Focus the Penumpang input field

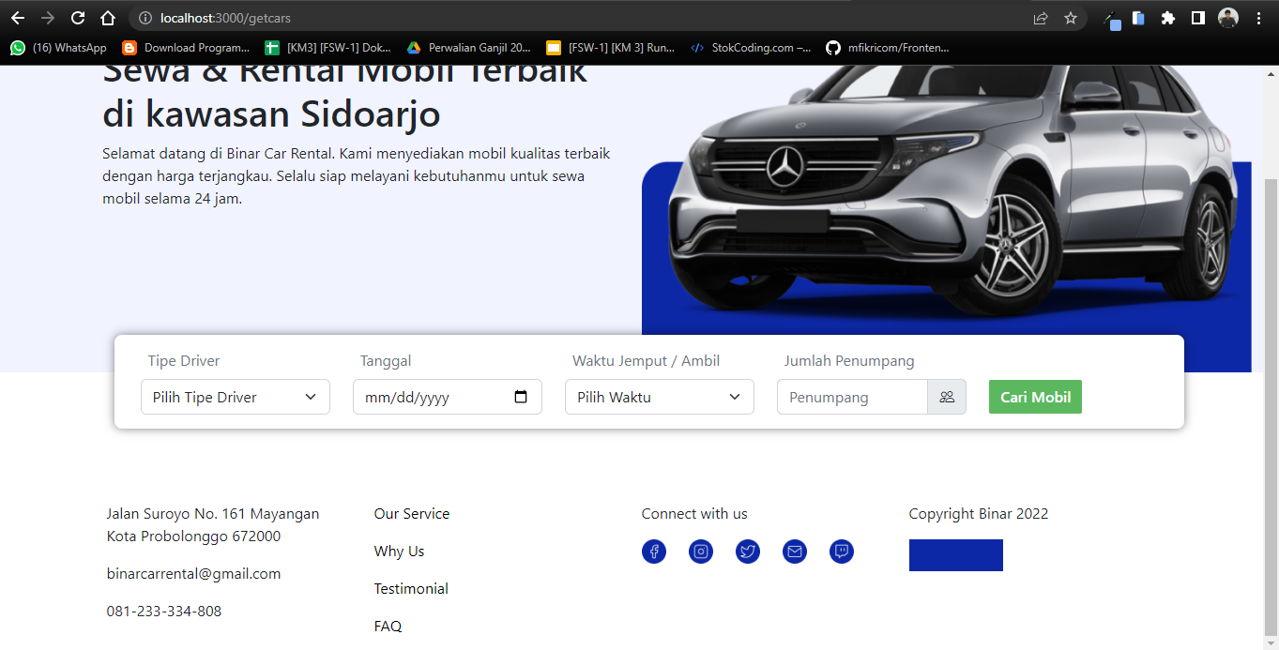pos(852,397)
